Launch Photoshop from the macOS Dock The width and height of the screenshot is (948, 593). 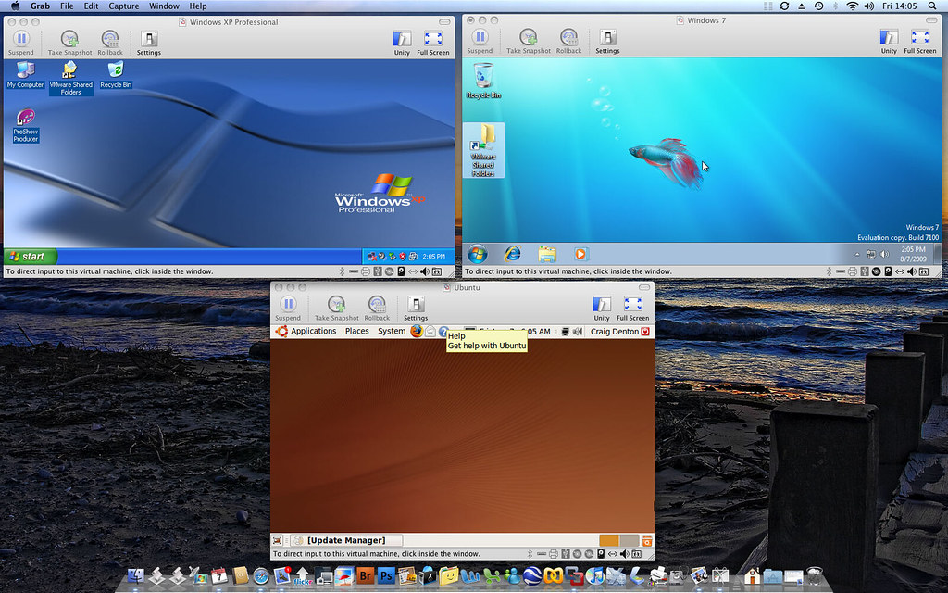coord(387,576)
